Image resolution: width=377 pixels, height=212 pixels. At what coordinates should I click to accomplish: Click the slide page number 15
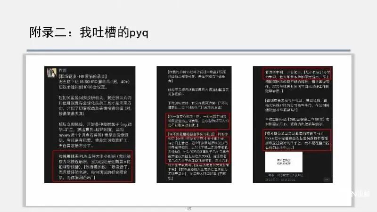click(x=189, y=209)
